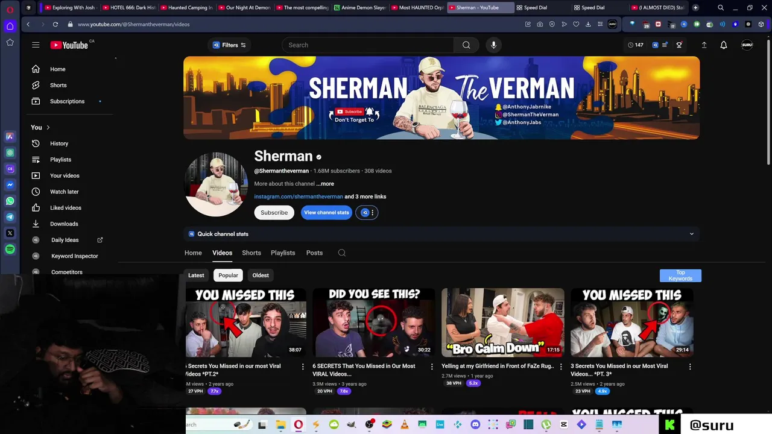The height and width of the screenshot is (434, 772).
Task: Open Subscriptions in left sidebar
Action: tap(67, 101)
